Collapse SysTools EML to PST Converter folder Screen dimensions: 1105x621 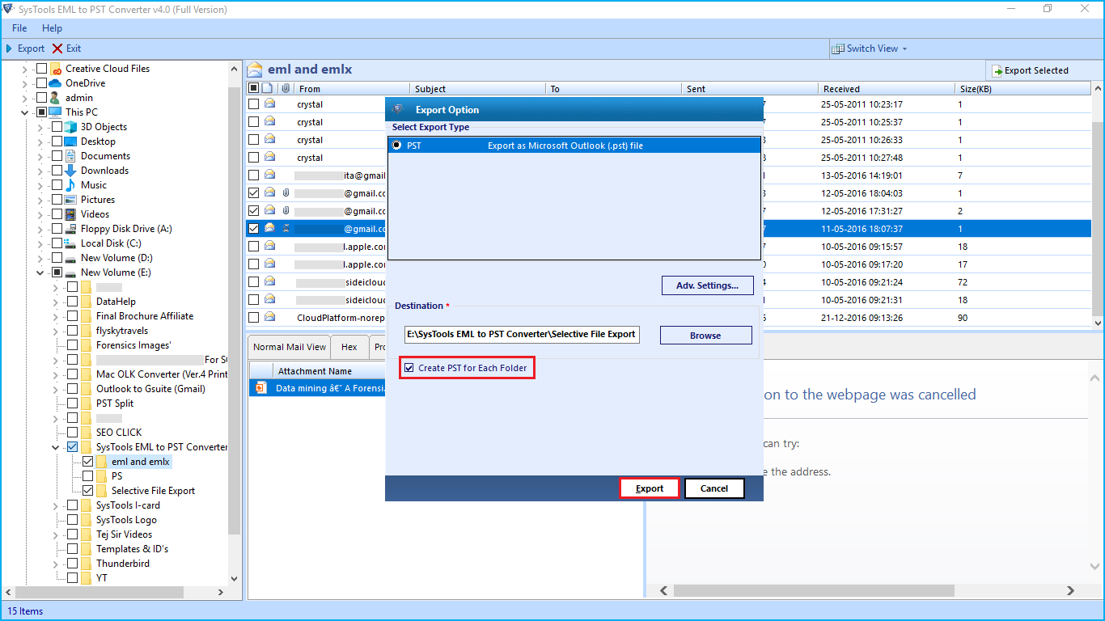point(56,447)
